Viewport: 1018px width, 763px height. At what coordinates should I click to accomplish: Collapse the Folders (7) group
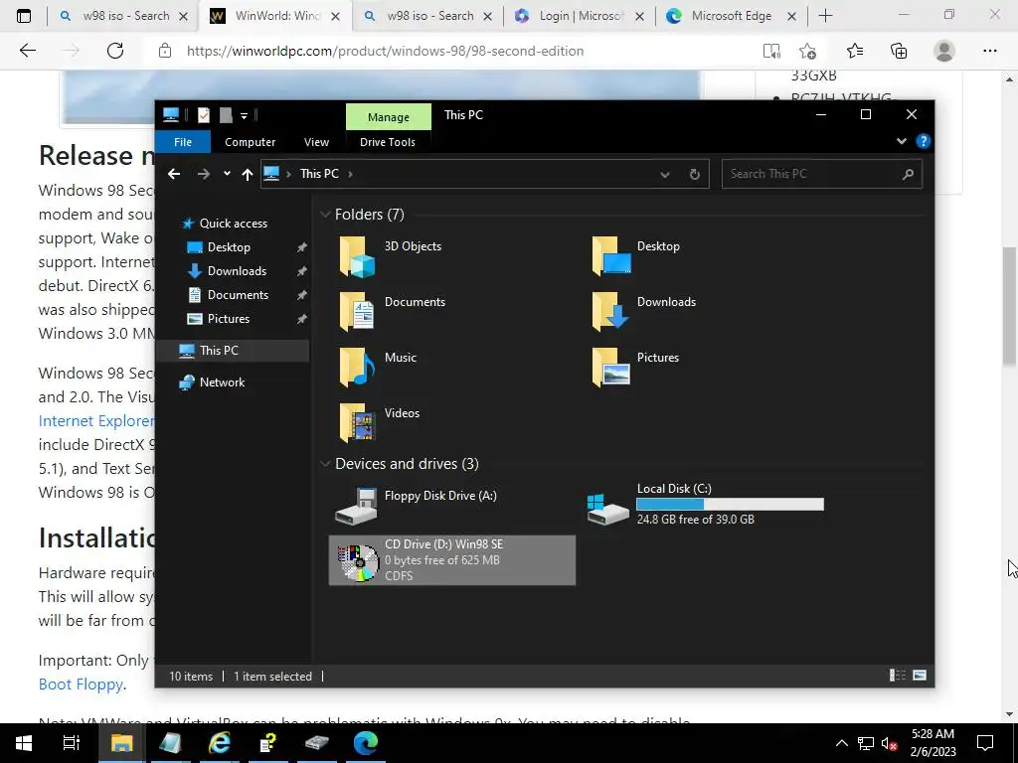(325, 215)
